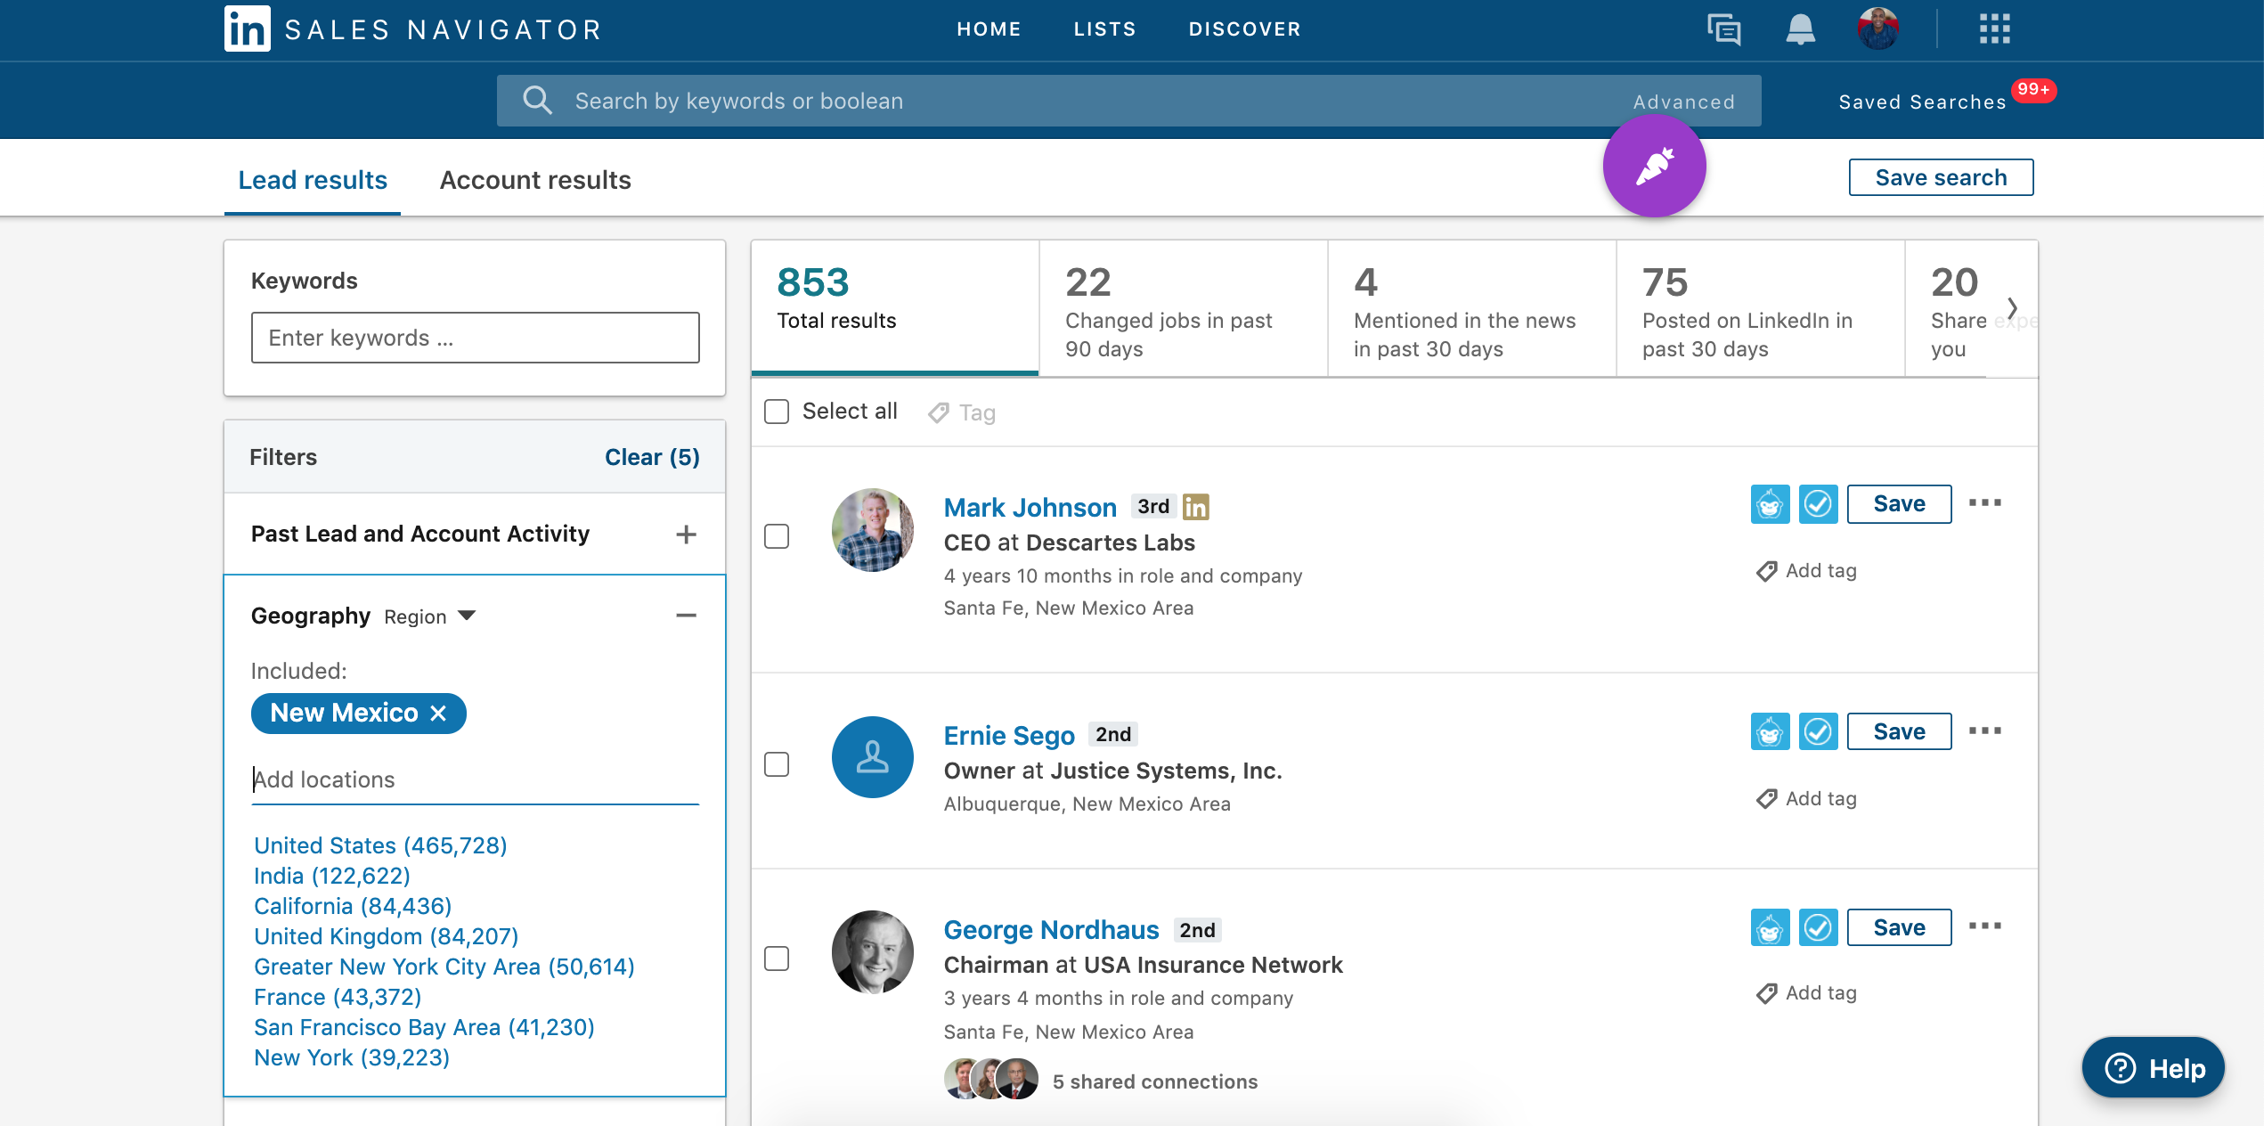Open the DISCOVER menu
Viewport: 2264px width, 1126px height.
point(1244,29)
